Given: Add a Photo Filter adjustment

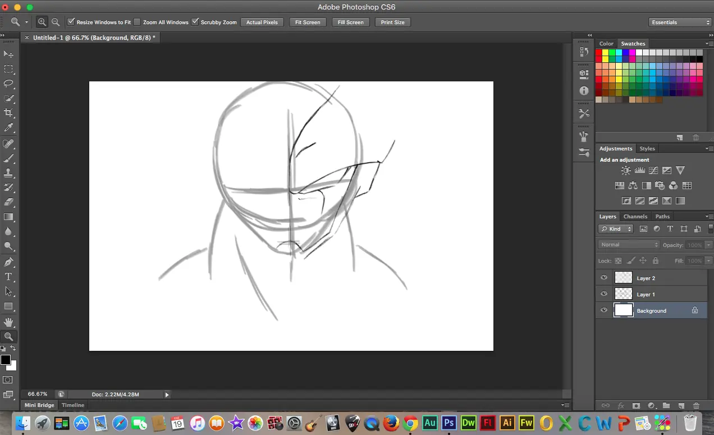Looking at the screenshot, I should pos(660,186).
